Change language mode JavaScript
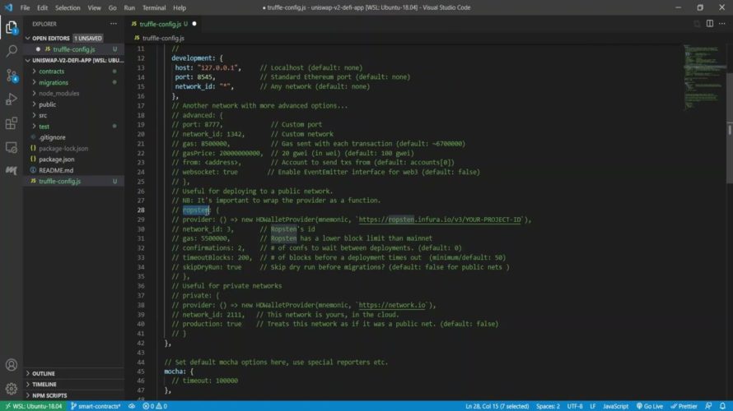The image size is (733, 411). tap(615, 406)
